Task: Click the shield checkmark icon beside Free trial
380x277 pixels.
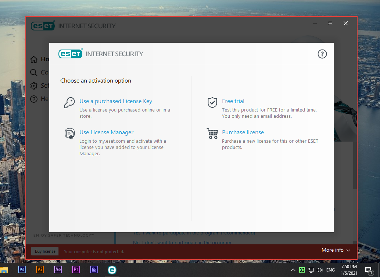Action: pyautogui.click(x=212, y=103)
